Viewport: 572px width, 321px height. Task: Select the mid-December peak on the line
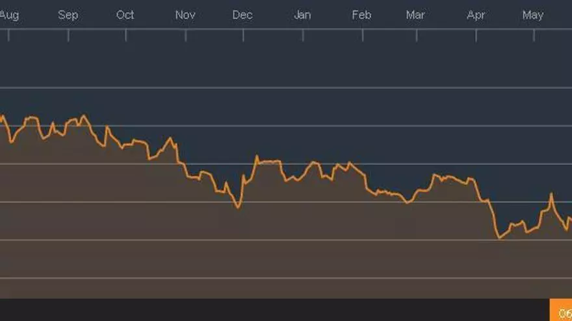(x=257, y=156)
